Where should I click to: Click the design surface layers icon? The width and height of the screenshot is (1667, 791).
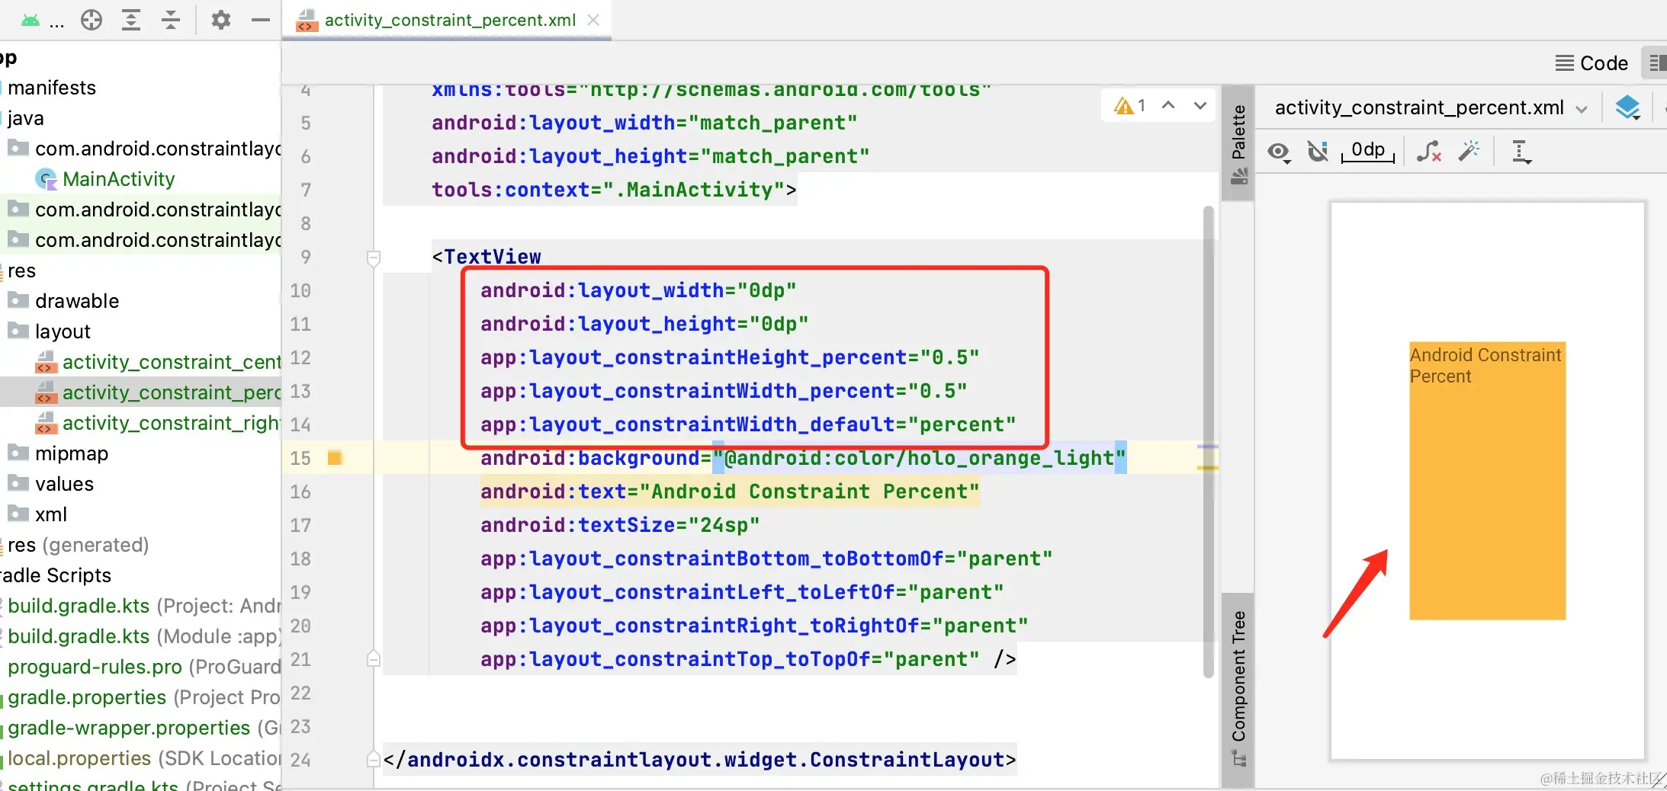pos(1627,108)
